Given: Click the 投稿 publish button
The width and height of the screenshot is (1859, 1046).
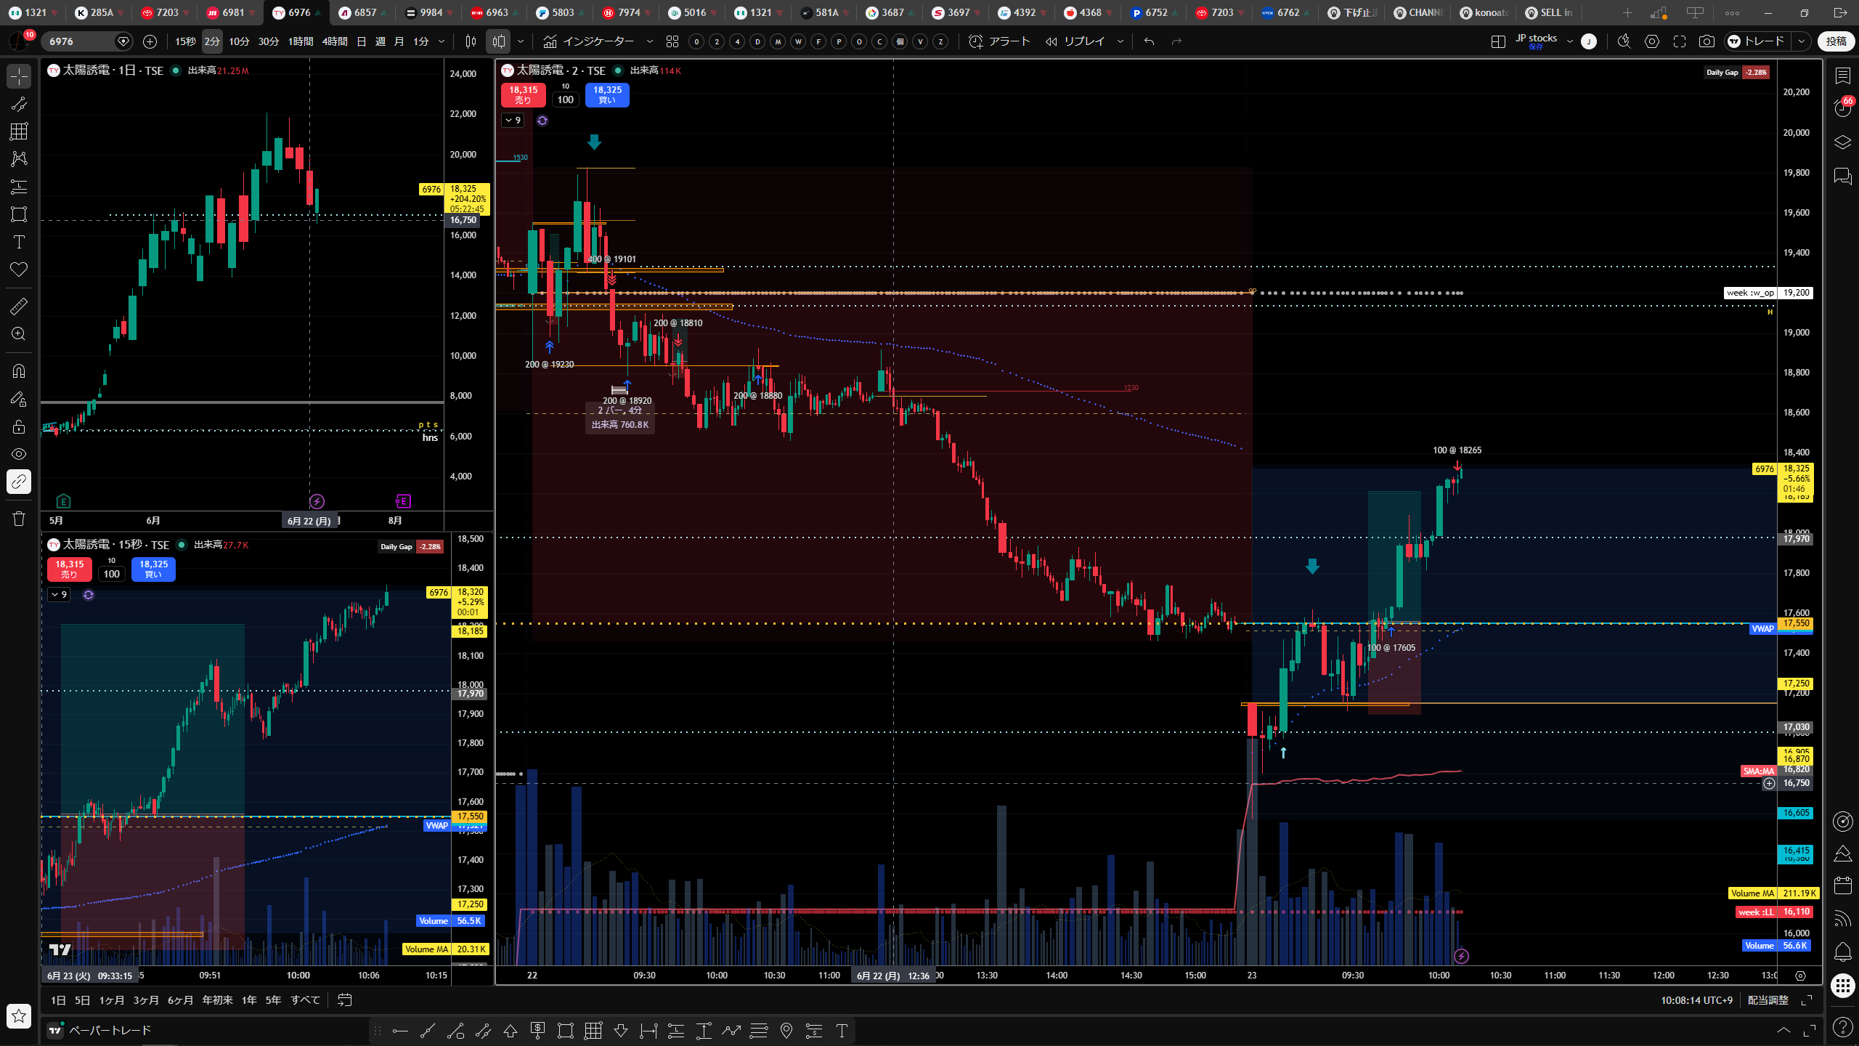Looking at the screenshot, I should pos(1836,41).
